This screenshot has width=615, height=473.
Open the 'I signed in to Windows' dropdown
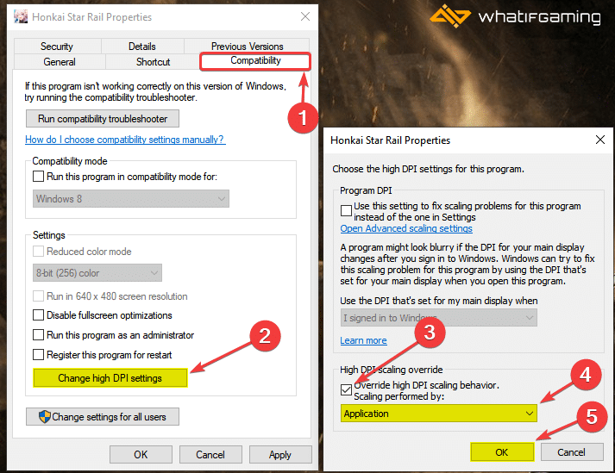[439, 318]
